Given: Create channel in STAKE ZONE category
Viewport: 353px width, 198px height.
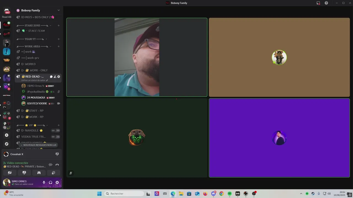Looking at the screenshot, I should pyautogui.click(x=58, y=26).
